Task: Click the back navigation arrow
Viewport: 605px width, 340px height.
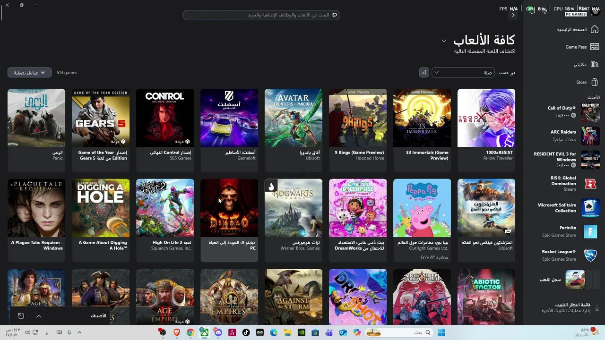Action: [x=513, y=15]
